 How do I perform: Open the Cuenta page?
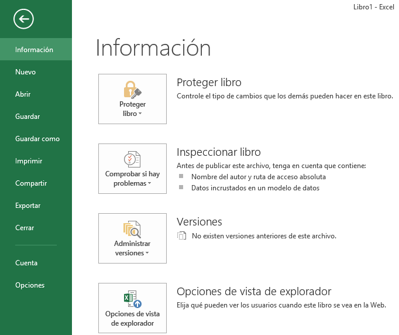(26, 263)
